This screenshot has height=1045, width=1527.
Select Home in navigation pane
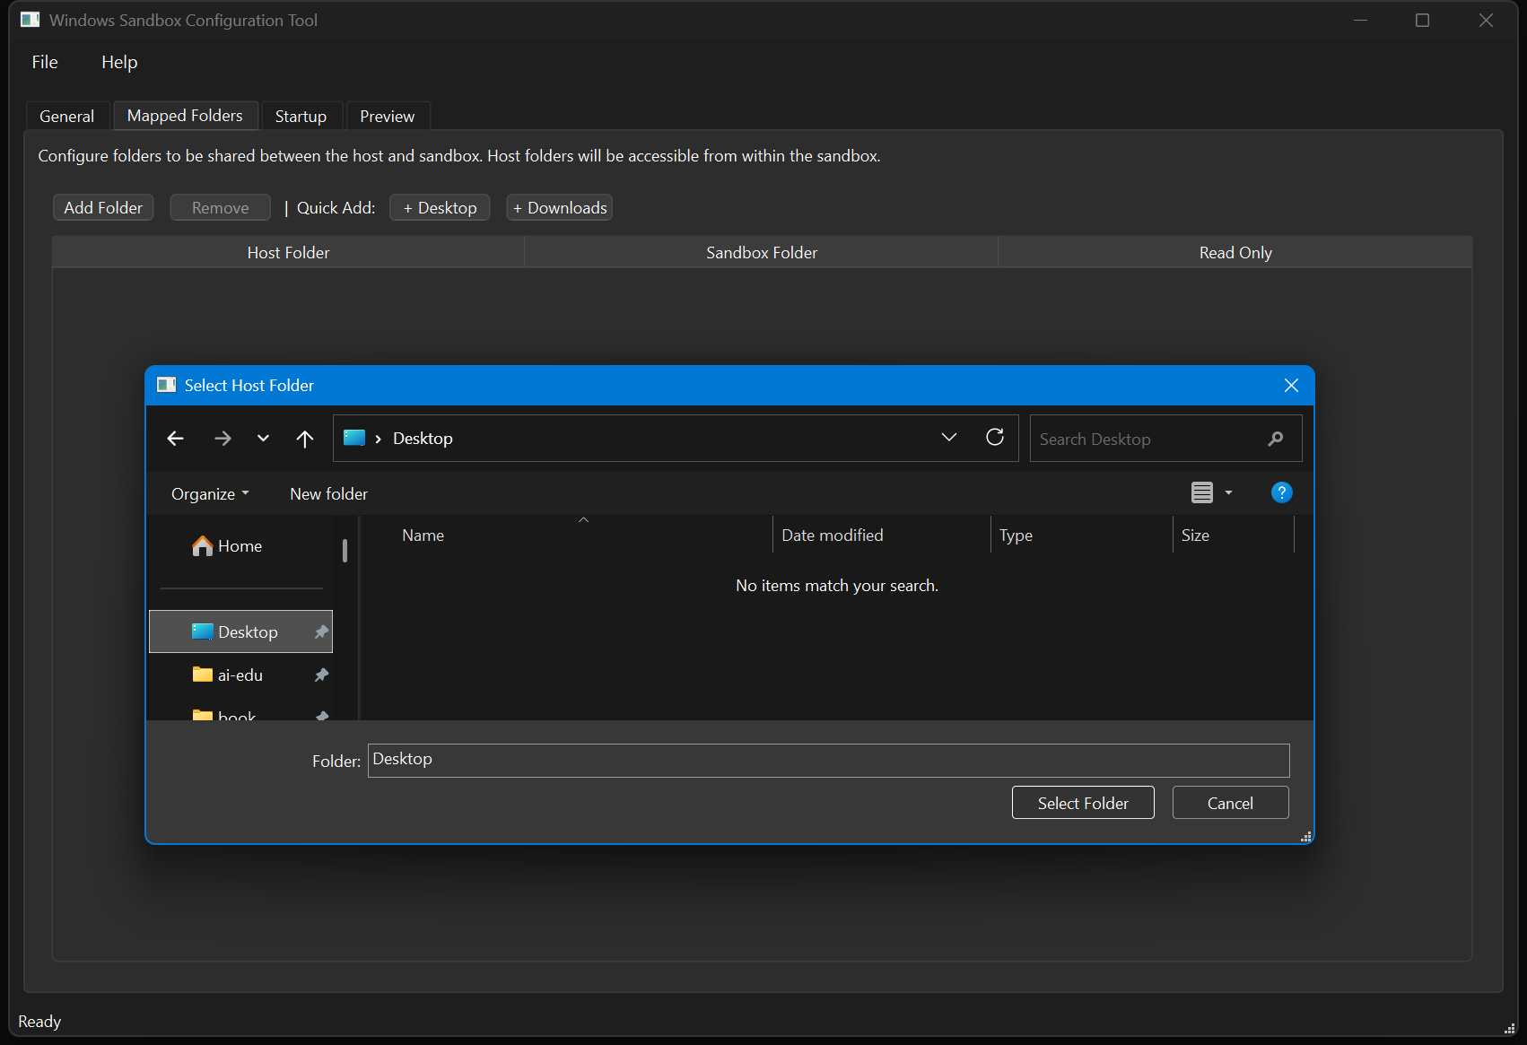tap(240, 546)
